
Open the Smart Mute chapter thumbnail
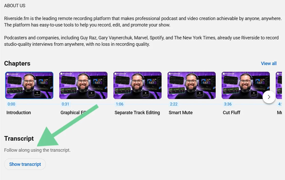click(x=191, y=85)
